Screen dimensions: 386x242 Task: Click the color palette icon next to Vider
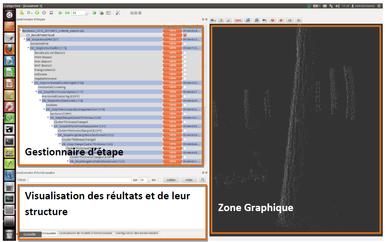[202, 180]
